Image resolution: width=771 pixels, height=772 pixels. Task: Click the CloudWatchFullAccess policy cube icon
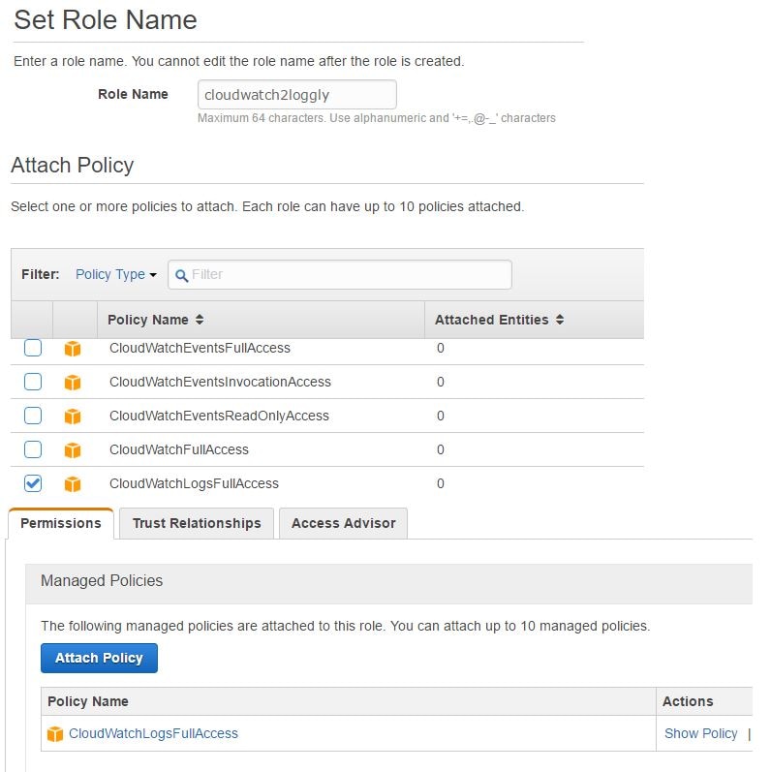pyautogui.click(x=73, y=450)
